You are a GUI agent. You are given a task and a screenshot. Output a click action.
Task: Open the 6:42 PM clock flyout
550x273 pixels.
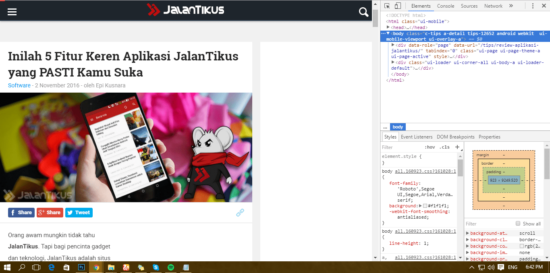click(534, 267)
